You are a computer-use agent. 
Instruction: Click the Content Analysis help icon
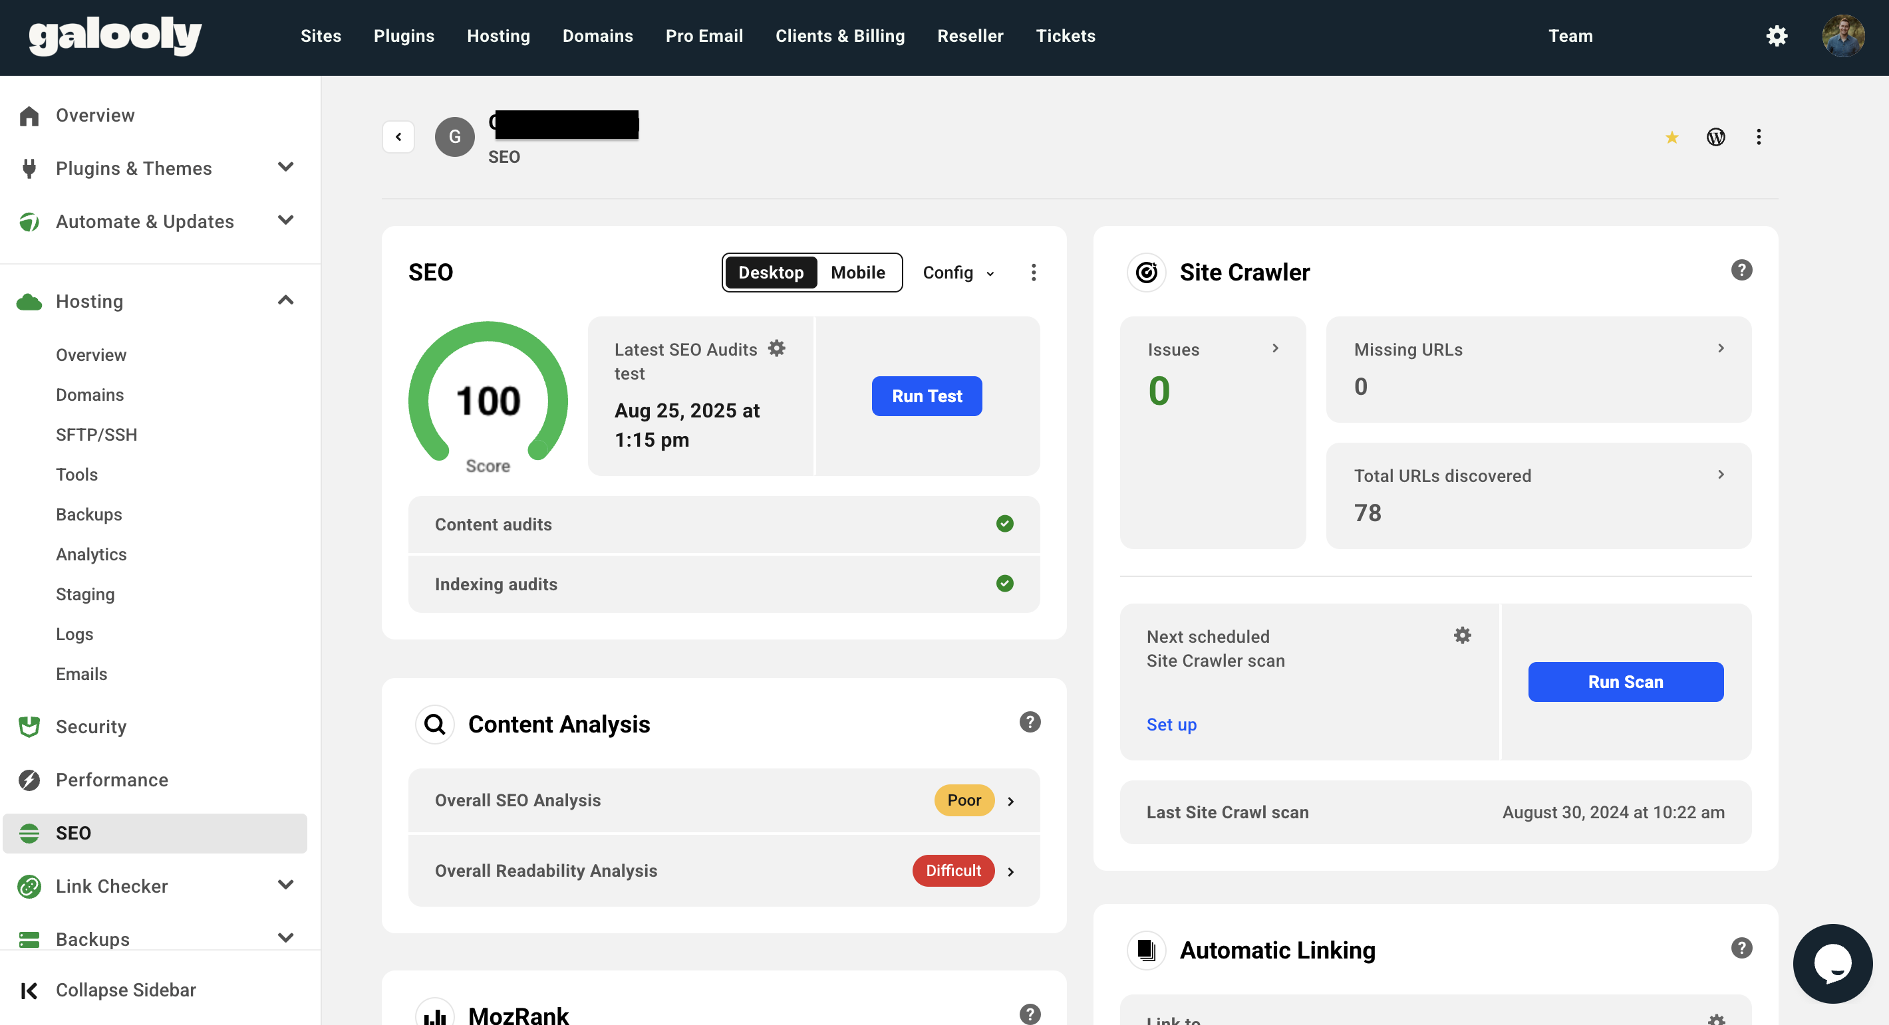pos(1030,722)
